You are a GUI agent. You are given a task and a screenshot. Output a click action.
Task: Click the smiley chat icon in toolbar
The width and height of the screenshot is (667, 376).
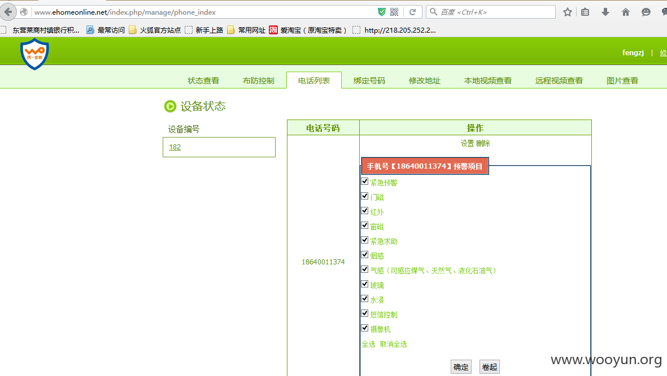[x=646, y=12]
